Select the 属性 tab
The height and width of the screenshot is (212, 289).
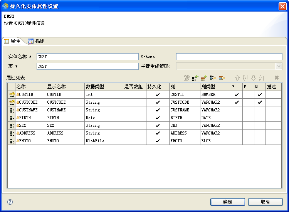click(12, 41)
